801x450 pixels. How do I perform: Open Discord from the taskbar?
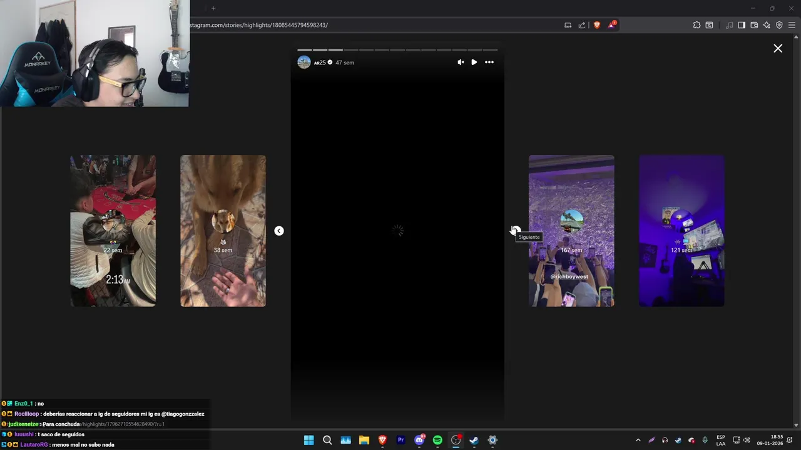coord(419,440)
